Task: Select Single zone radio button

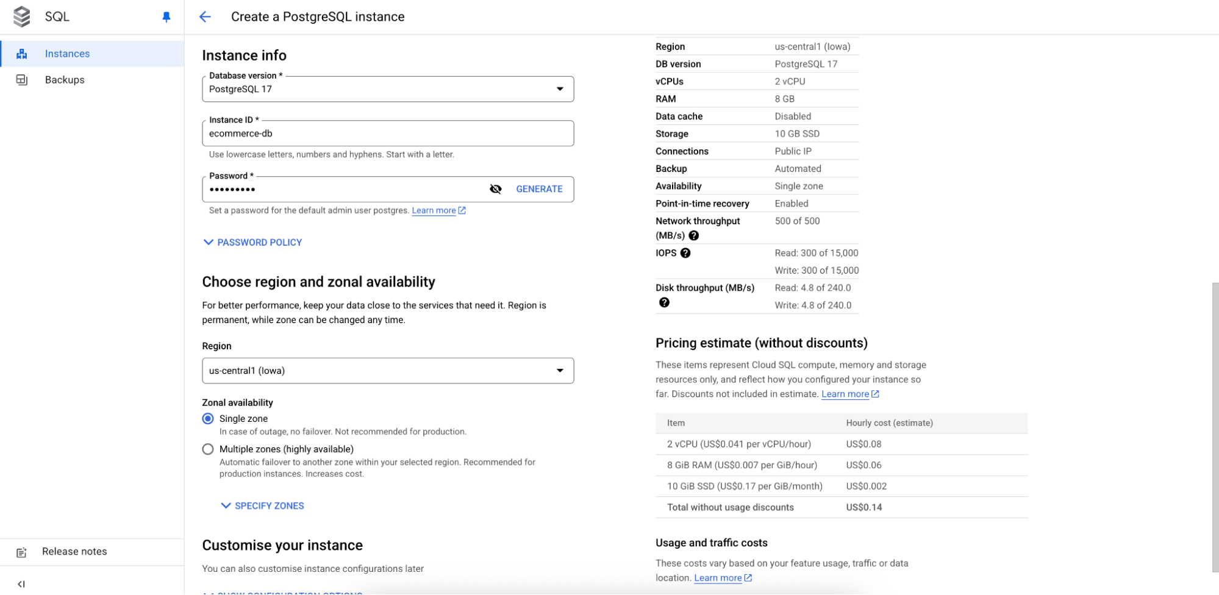Action: pos(208,419)
